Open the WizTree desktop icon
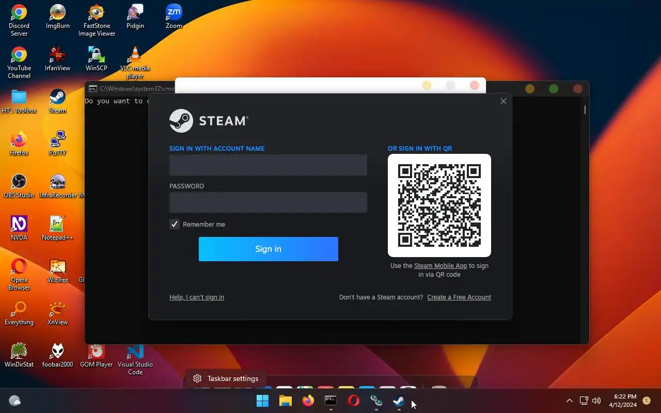This screenshot has height=413, width=661. pyautogui.click(x=57, y=271)
